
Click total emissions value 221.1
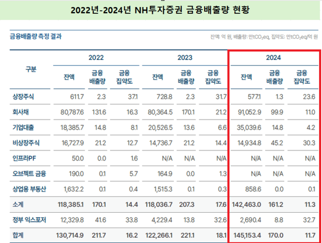pos(188,235)
